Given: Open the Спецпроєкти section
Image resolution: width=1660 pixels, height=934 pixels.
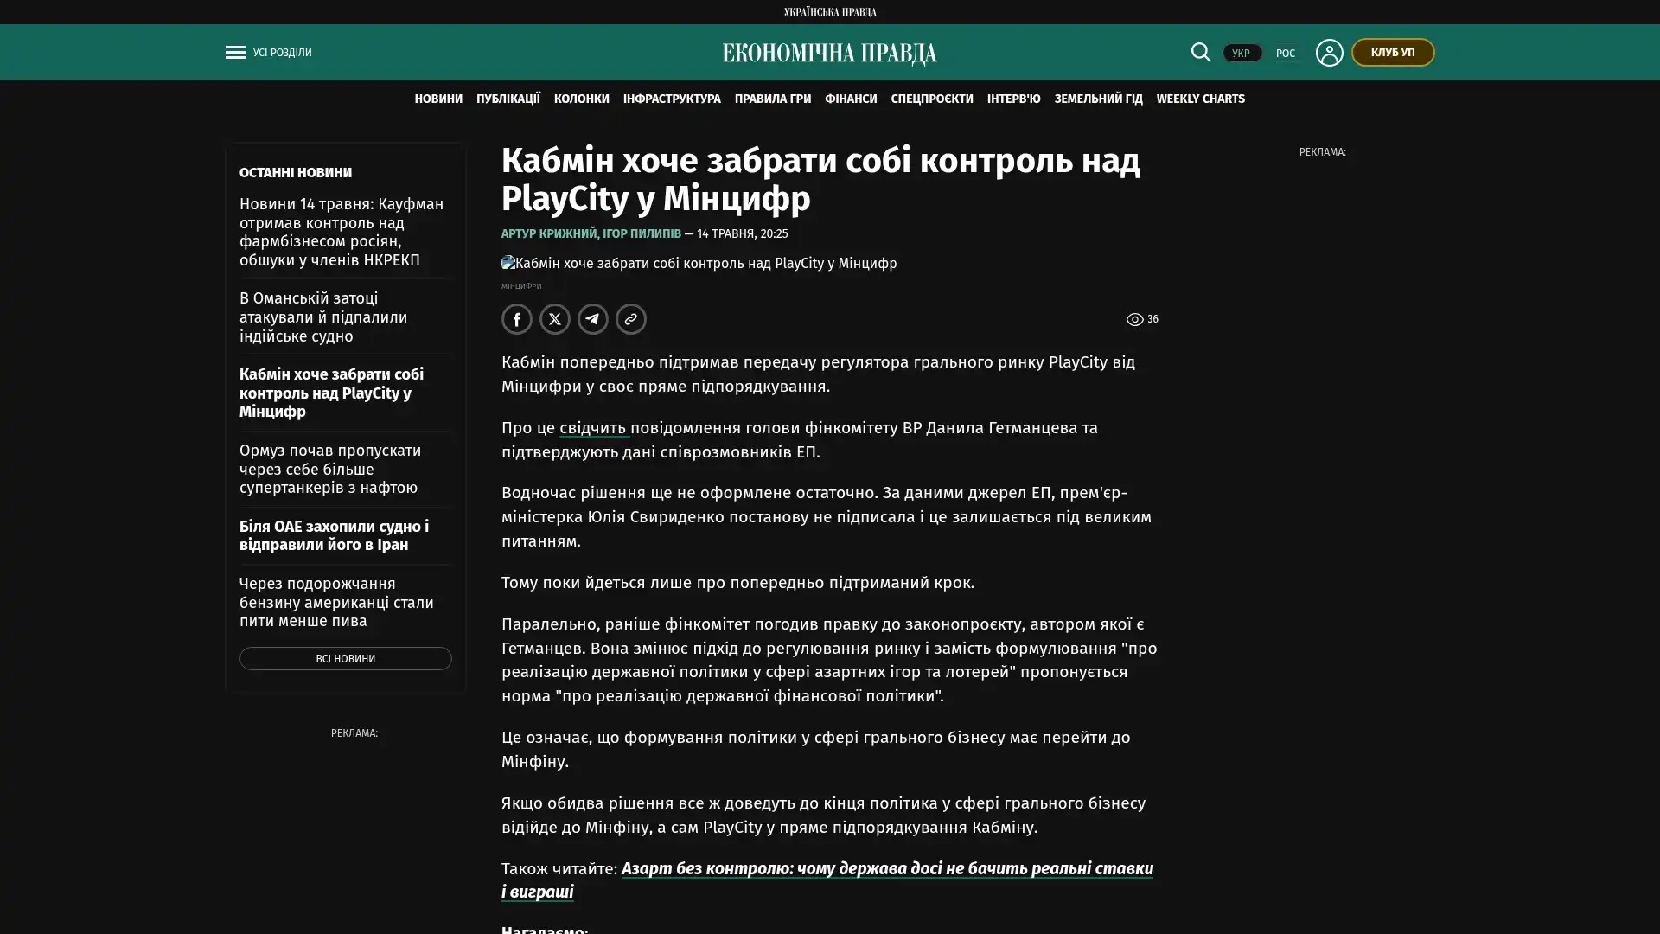Looking at the screenshot, I should click(x=932, y=99).
